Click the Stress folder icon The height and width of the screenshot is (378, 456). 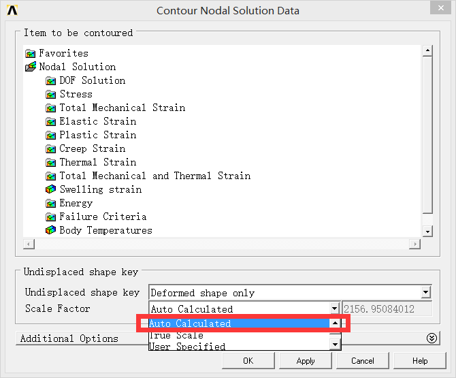tap(50, 94)
